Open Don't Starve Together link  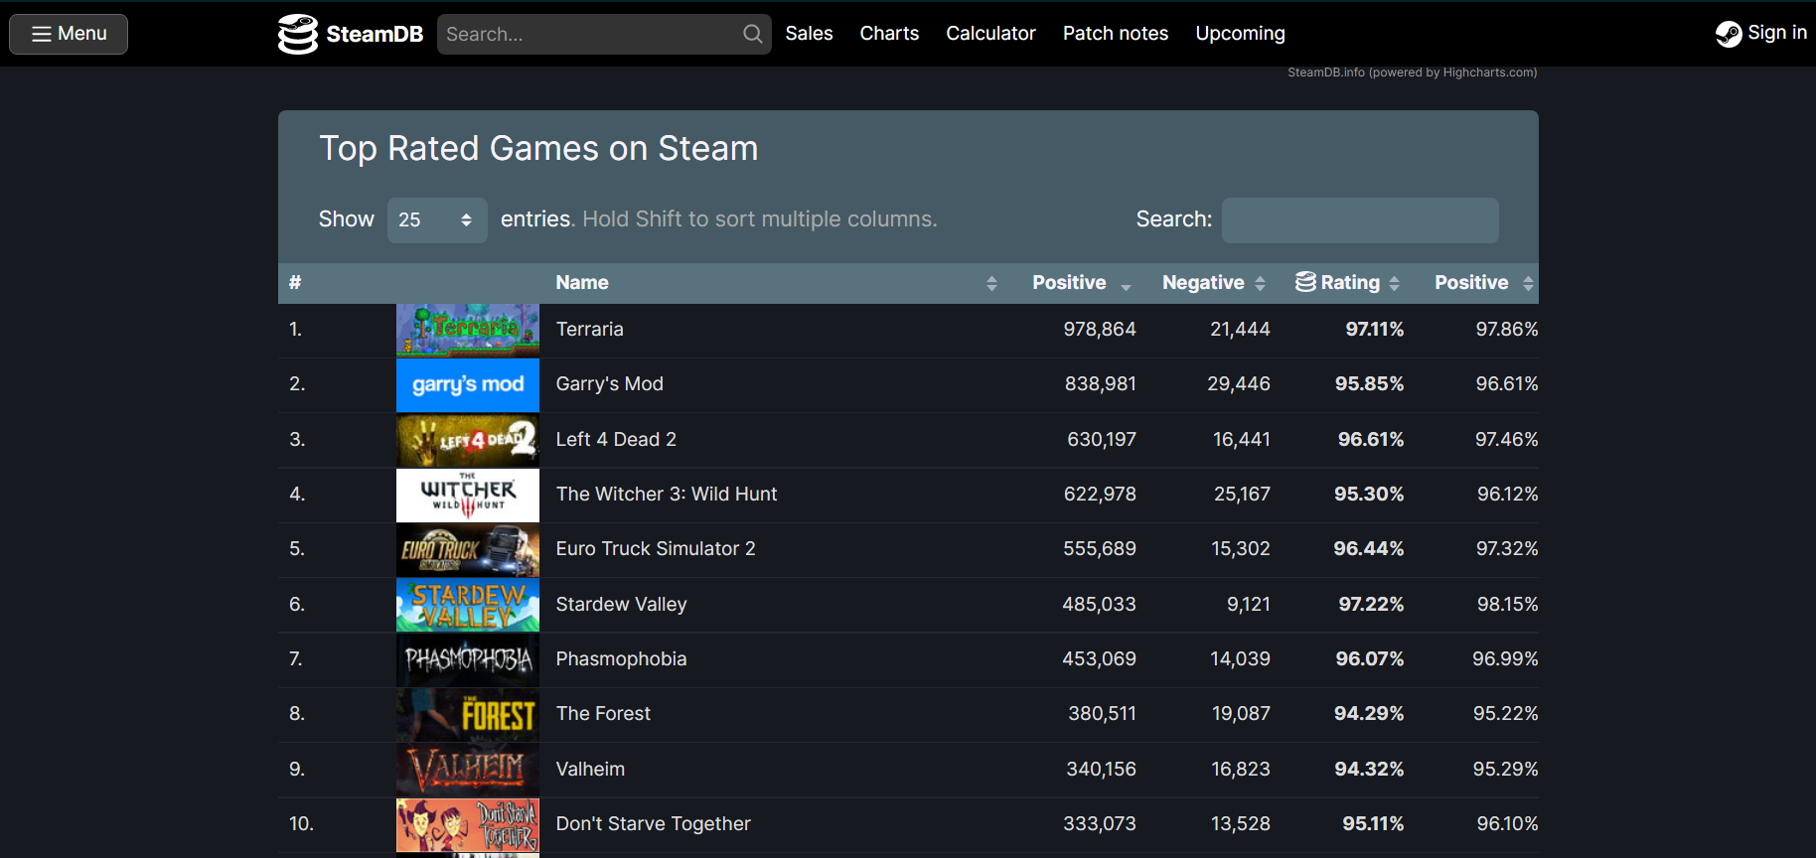[x=654, y=823]
